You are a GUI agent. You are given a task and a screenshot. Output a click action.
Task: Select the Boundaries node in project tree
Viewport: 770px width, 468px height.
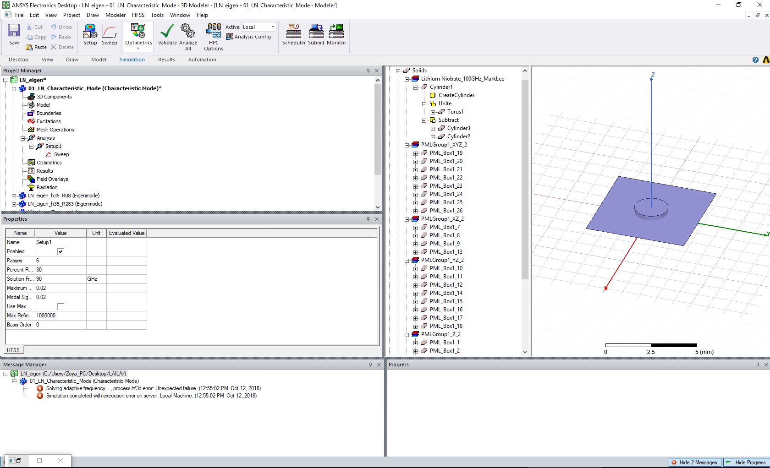[49, 113]
